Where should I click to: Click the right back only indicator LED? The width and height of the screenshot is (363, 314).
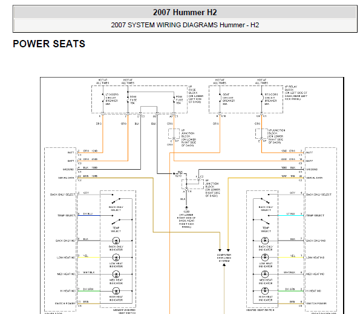tap(265, 241)
